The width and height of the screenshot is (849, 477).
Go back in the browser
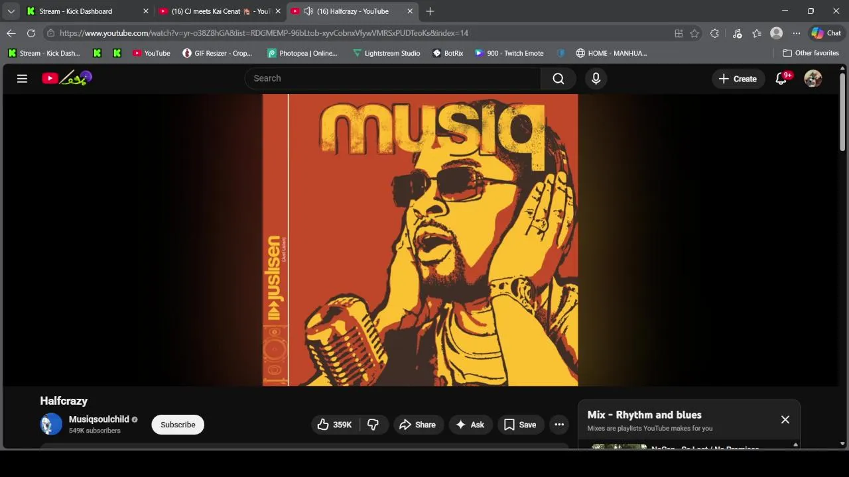pyautogui.click(x=11, y=33)
